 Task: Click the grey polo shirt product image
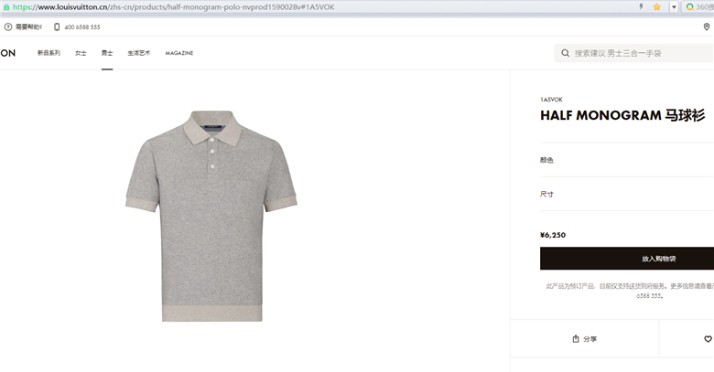[211, 216]
